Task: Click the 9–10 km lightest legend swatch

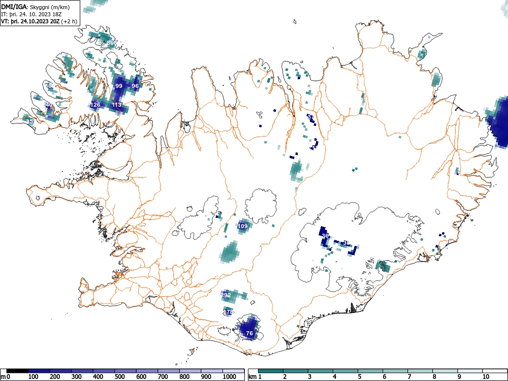Action: (x=470, y=371)
